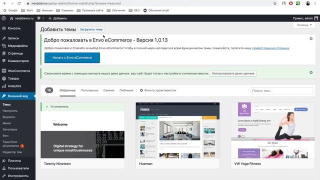The height and width of the screenshot is (180, 320).
Task: Bookmark page with the star icon
Action: coord(275,3)
